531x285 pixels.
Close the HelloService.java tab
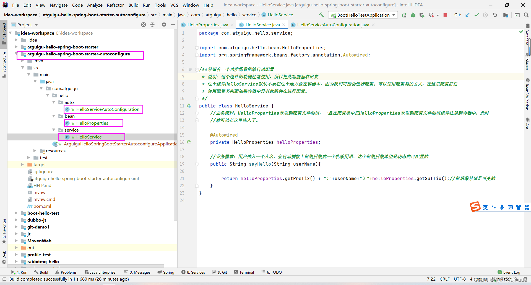tap(284, 25)
